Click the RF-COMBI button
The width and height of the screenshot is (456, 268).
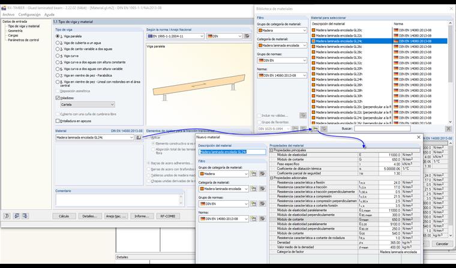(x=168, y=216)
